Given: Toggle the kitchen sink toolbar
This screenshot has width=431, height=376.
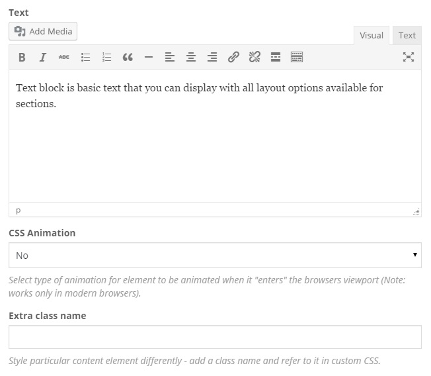Looking at the screenshot, I should coord(297,58).
